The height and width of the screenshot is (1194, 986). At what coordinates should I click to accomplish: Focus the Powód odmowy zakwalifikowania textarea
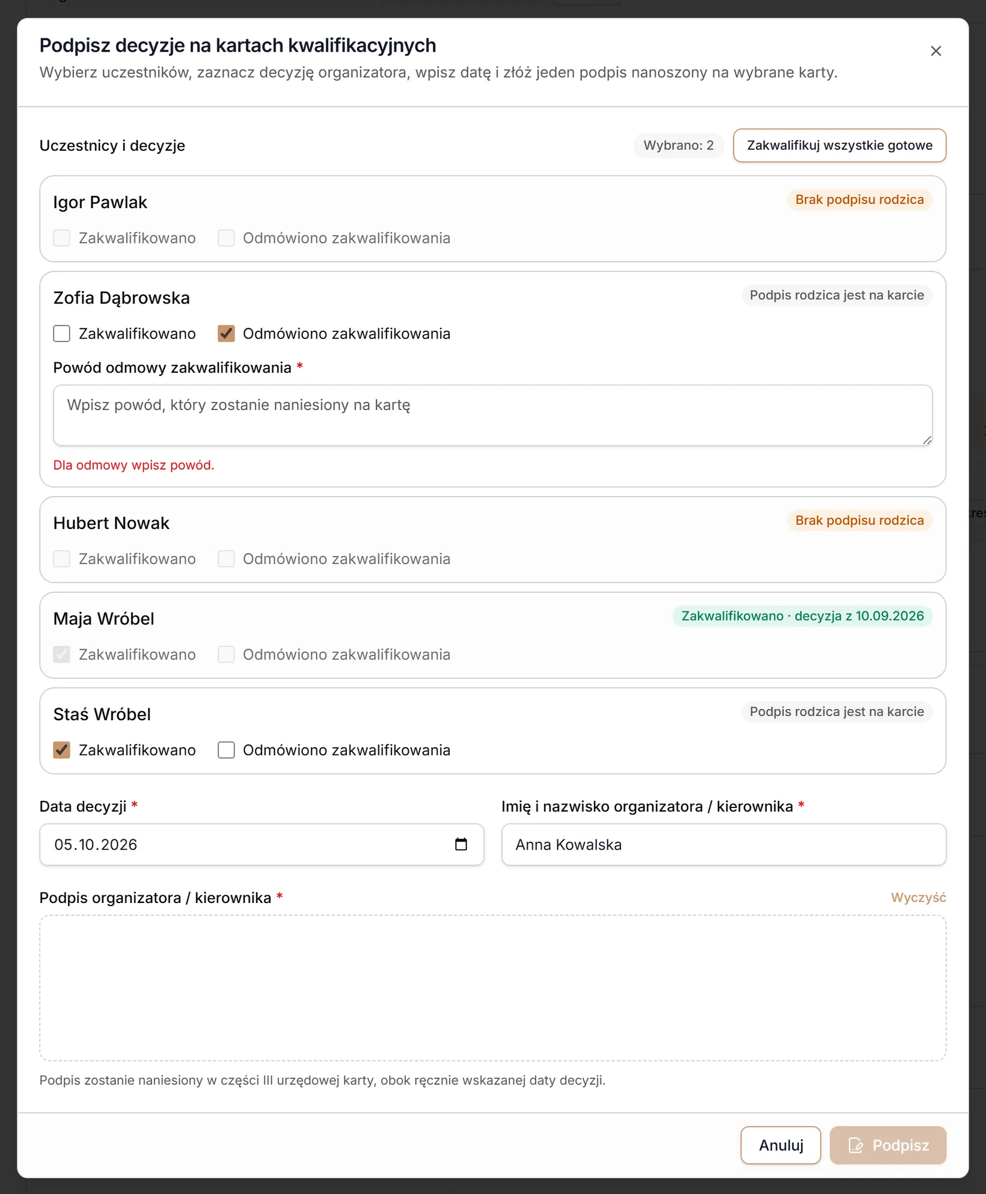point(493,415)
